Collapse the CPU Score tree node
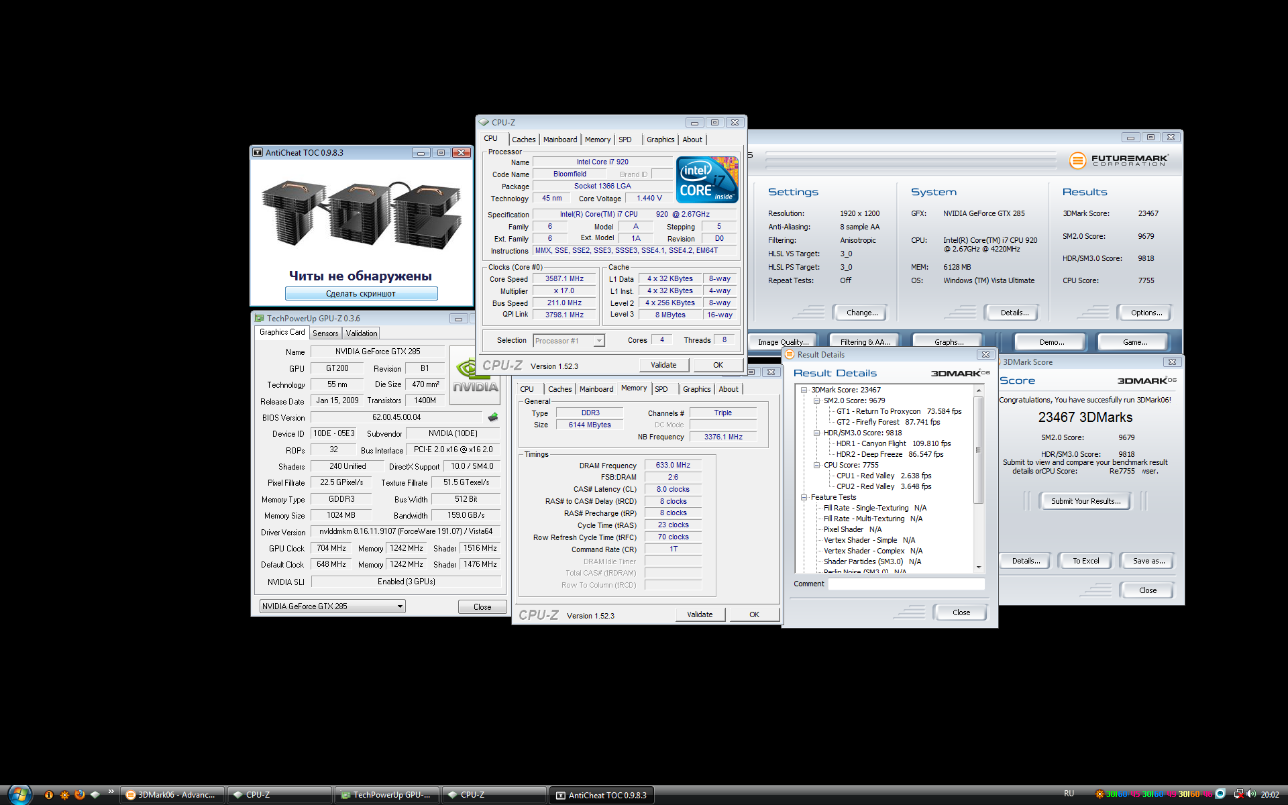This screenshot has width=1288, height=805. 816,465
